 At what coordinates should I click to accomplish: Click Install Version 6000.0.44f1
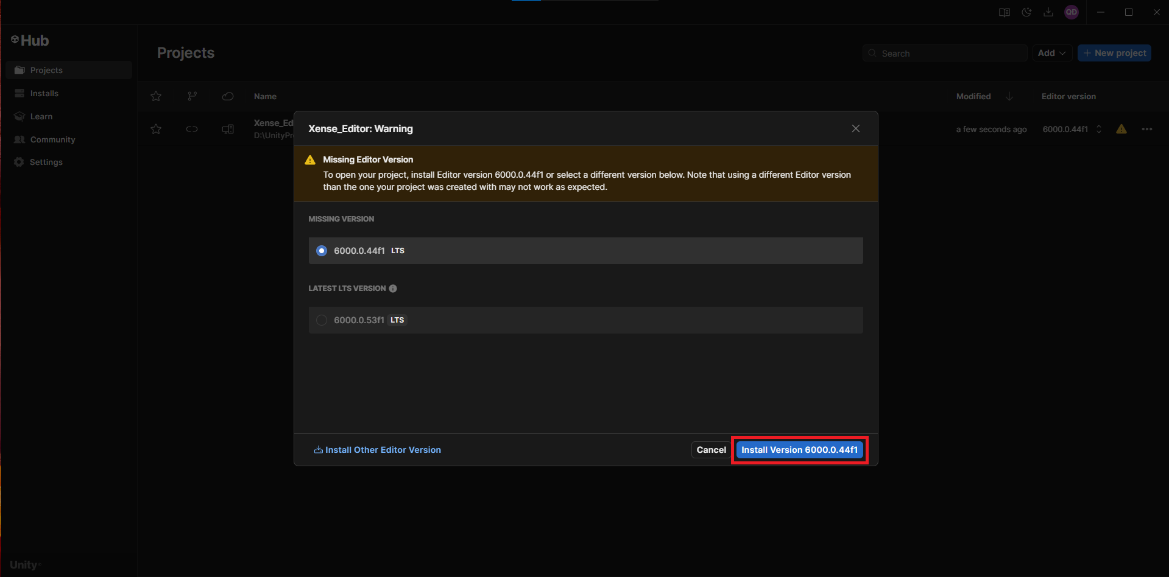pos(799,450)
